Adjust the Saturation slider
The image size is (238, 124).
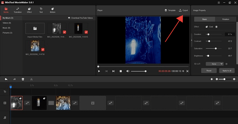[214, 49]
